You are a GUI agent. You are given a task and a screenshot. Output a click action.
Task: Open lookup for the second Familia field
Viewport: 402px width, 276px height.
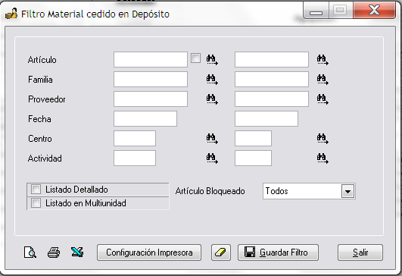(x=323, y=80)
